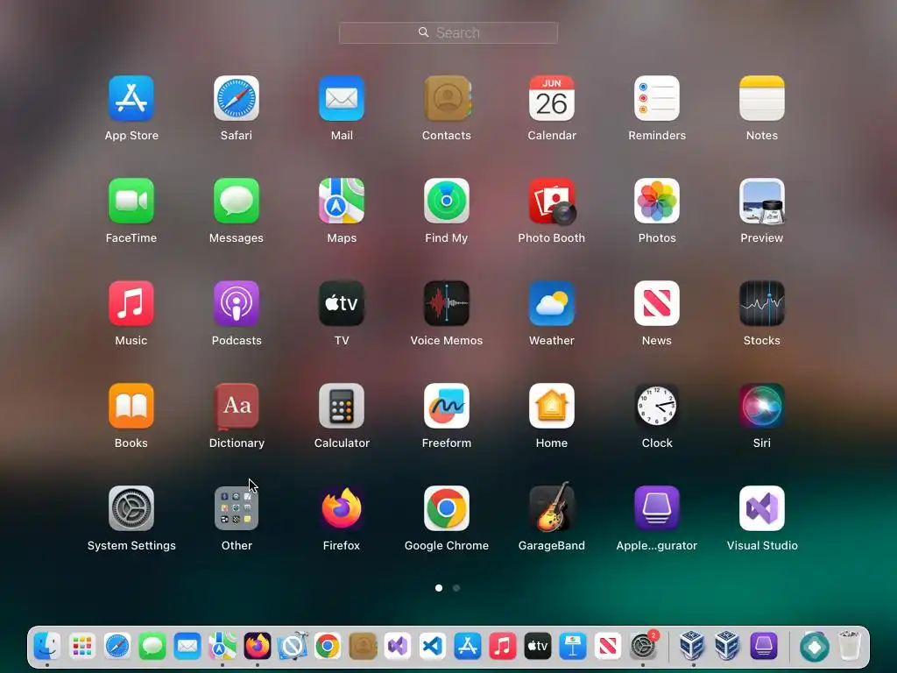Start FaceTime from Launchpad
Screen dimensions: 897x673
[x=131, y=201]
